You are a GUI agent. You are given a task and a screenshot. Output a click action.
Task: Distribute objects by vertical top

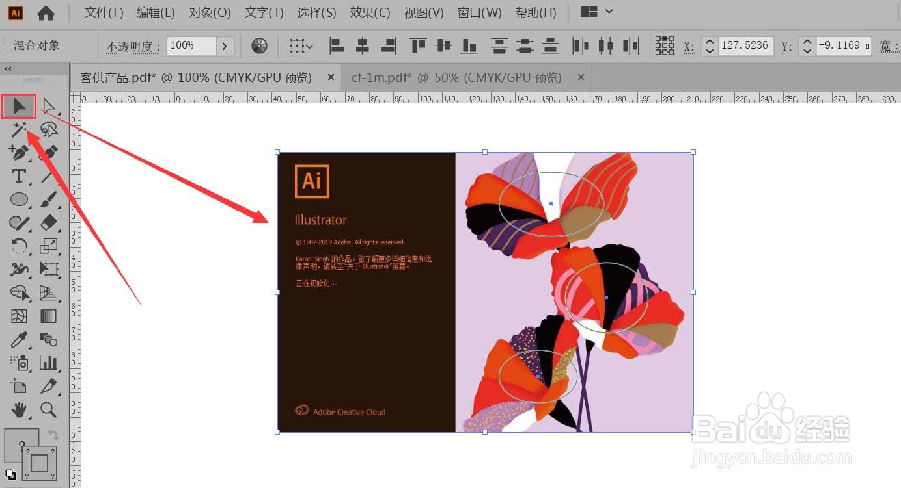point(499,45)
